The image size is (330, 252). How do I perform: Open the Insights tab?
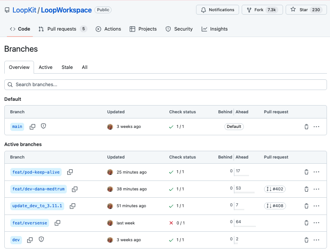tap(215, 29)
